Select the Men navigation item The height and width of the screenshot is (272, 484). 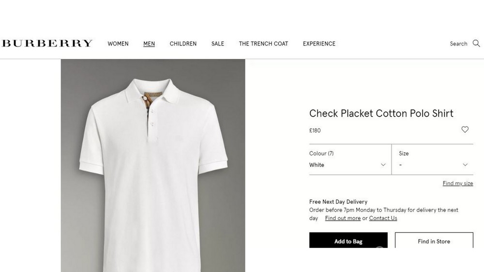(149, 44)
